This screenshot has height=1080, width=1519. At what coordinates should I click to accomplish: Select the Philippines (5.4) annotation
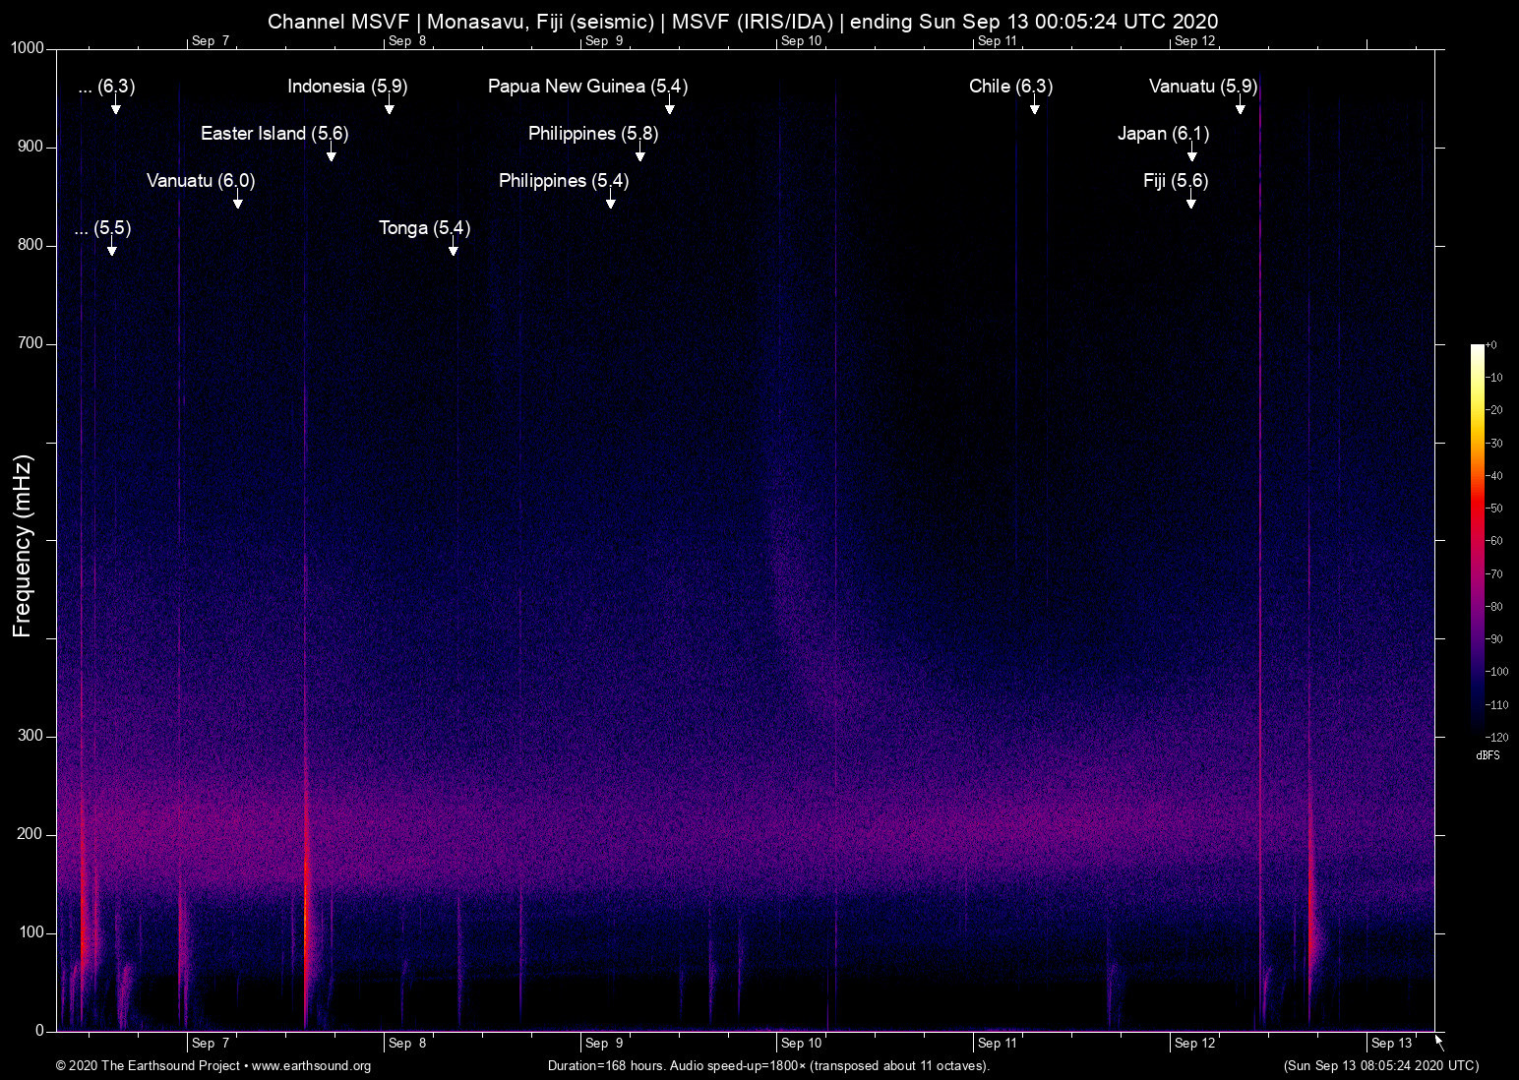(x=563, y=180)
